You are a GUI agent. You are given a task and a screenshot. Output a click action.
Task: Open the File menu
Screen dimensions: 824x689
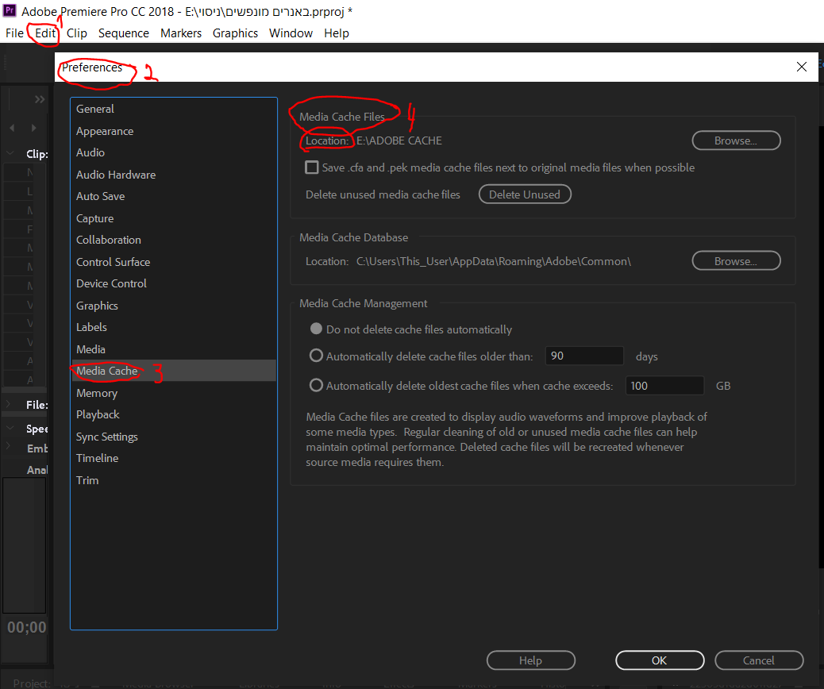coord(15,33)
